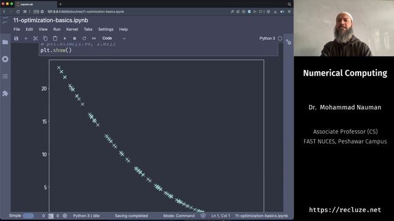Insert a new cell with the plus icon
The image size is (394, 221).
(26, 38)
